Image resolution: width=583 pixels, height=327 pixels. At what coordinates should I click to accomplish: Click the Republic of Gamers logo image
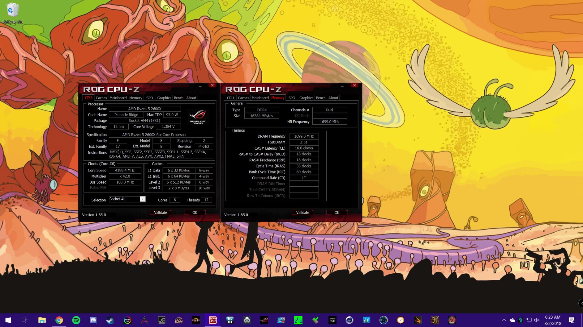[x=198, y=117]
